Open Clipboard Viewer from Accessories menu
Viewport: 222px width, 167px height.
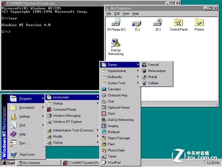tap(120, 107)
